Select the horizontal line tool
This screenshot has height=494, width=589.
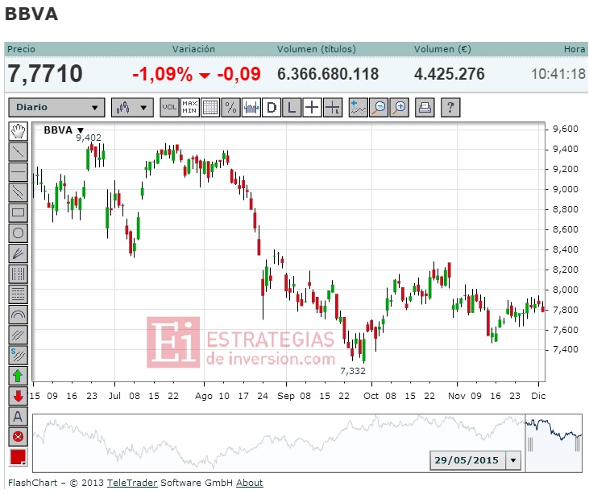[18, 172]
